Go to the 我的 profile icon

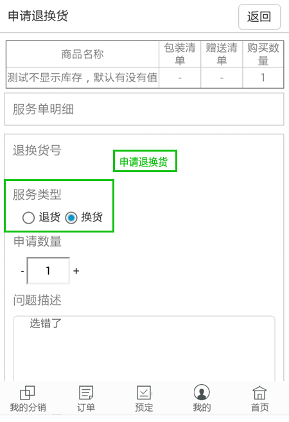pyautogui.click(x=202, y=392)
